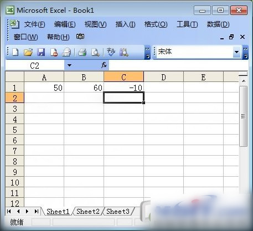
Task: Open the 工具(T) menu
Action: click(187, 24)
